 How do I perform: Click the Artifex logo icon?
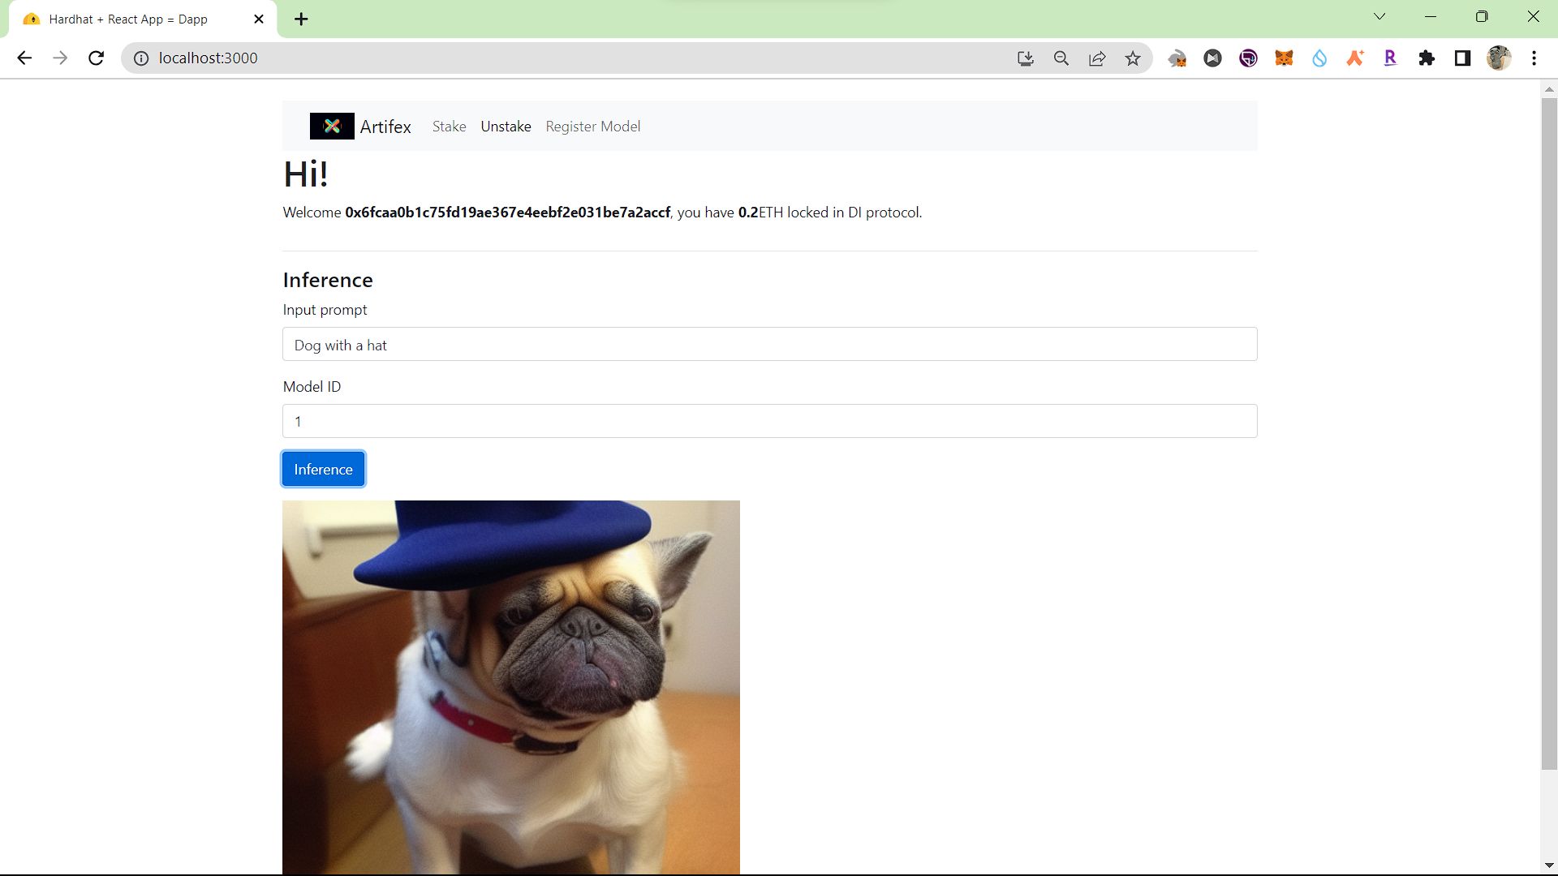point(332,125)
